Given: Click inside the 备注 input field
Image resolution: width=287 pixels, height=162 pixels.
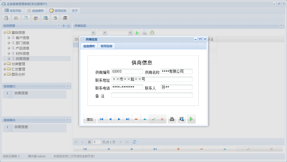Looking at the screenshot, I should [152, 95].
